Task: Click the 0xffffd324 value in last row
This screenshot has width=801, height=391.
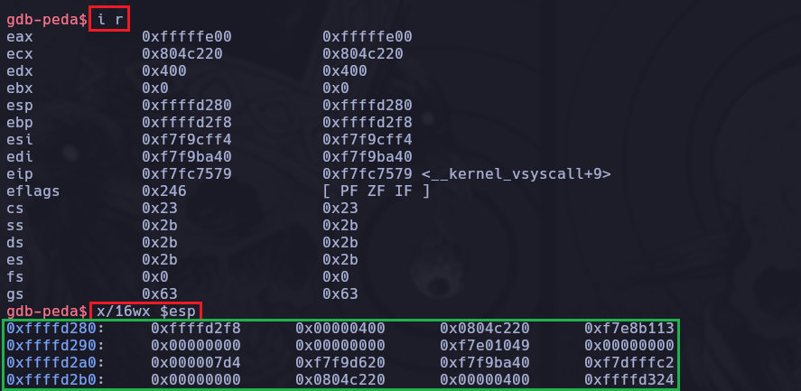Action: pos(629,379)
